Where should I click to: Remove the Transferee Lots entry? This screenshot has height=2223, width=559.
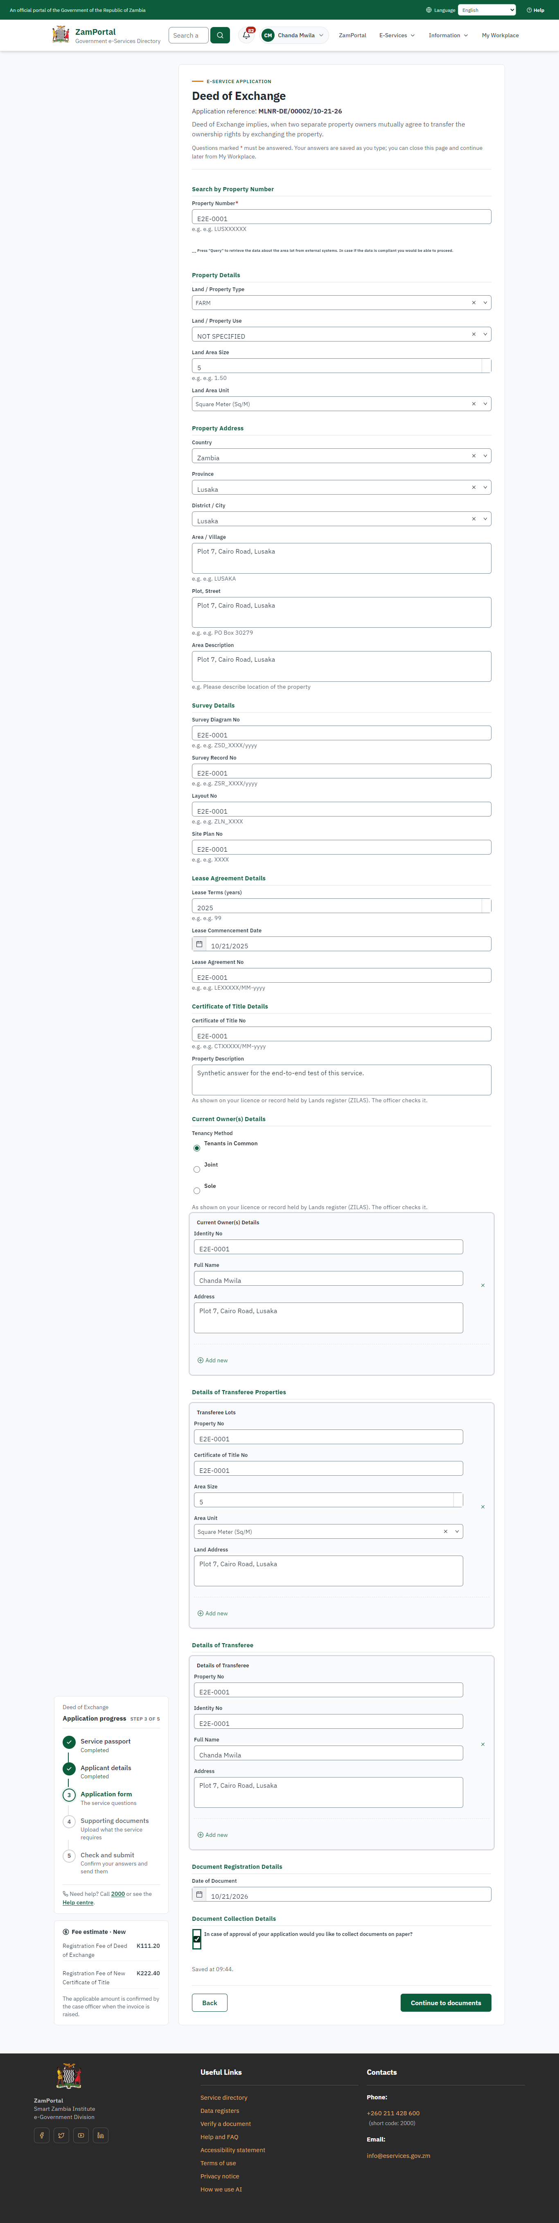[482, 1507]
